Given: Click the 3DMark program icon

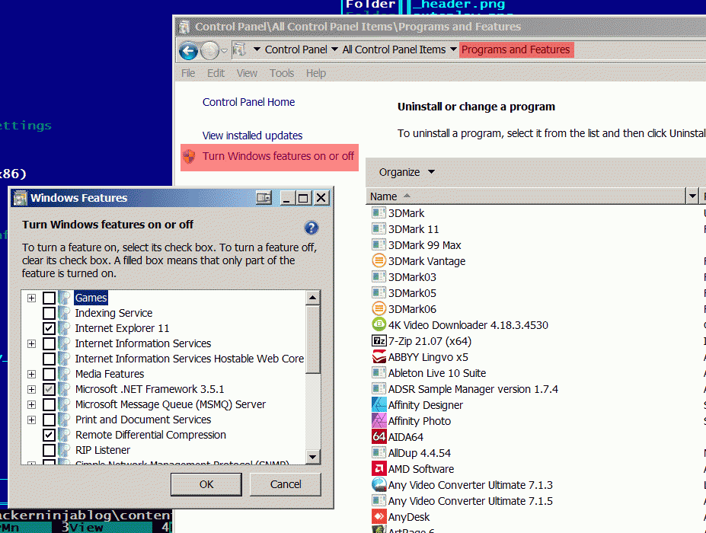Looking at the screenshot, I should click(x=379, y=212).
